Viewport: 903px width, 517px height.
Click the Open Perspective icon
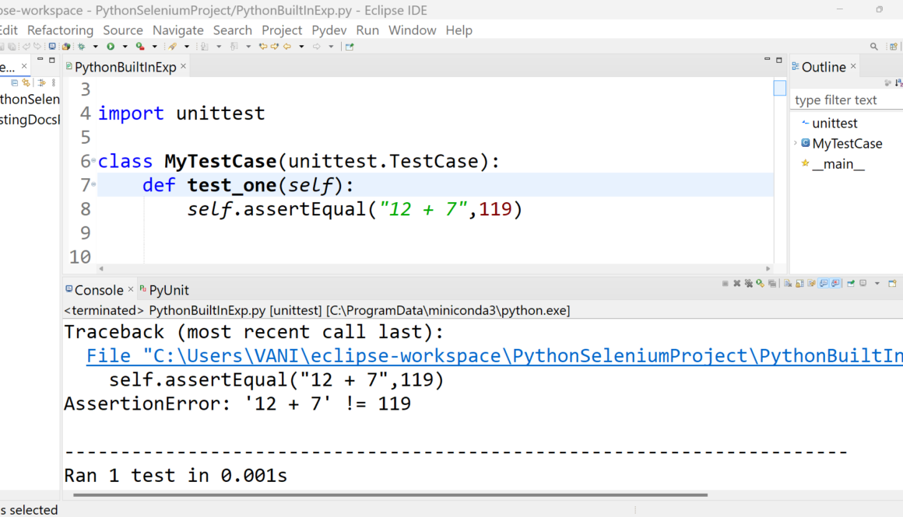[x=350, y=47]
